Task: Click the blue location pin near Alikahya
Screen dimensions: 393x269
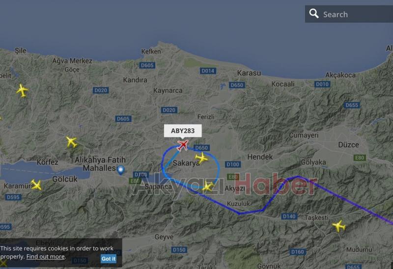Action: pos(121,170)
